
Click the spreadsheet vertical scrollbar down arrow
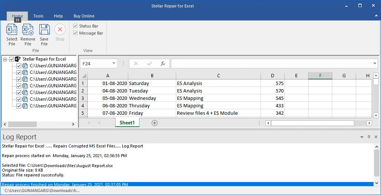coord(376,116)
